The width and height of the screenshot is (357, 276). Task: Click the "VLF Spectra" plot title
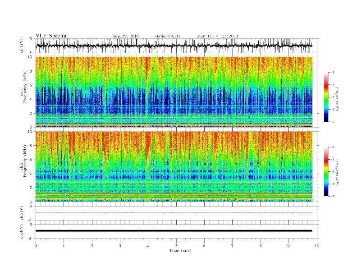point(51,36)
